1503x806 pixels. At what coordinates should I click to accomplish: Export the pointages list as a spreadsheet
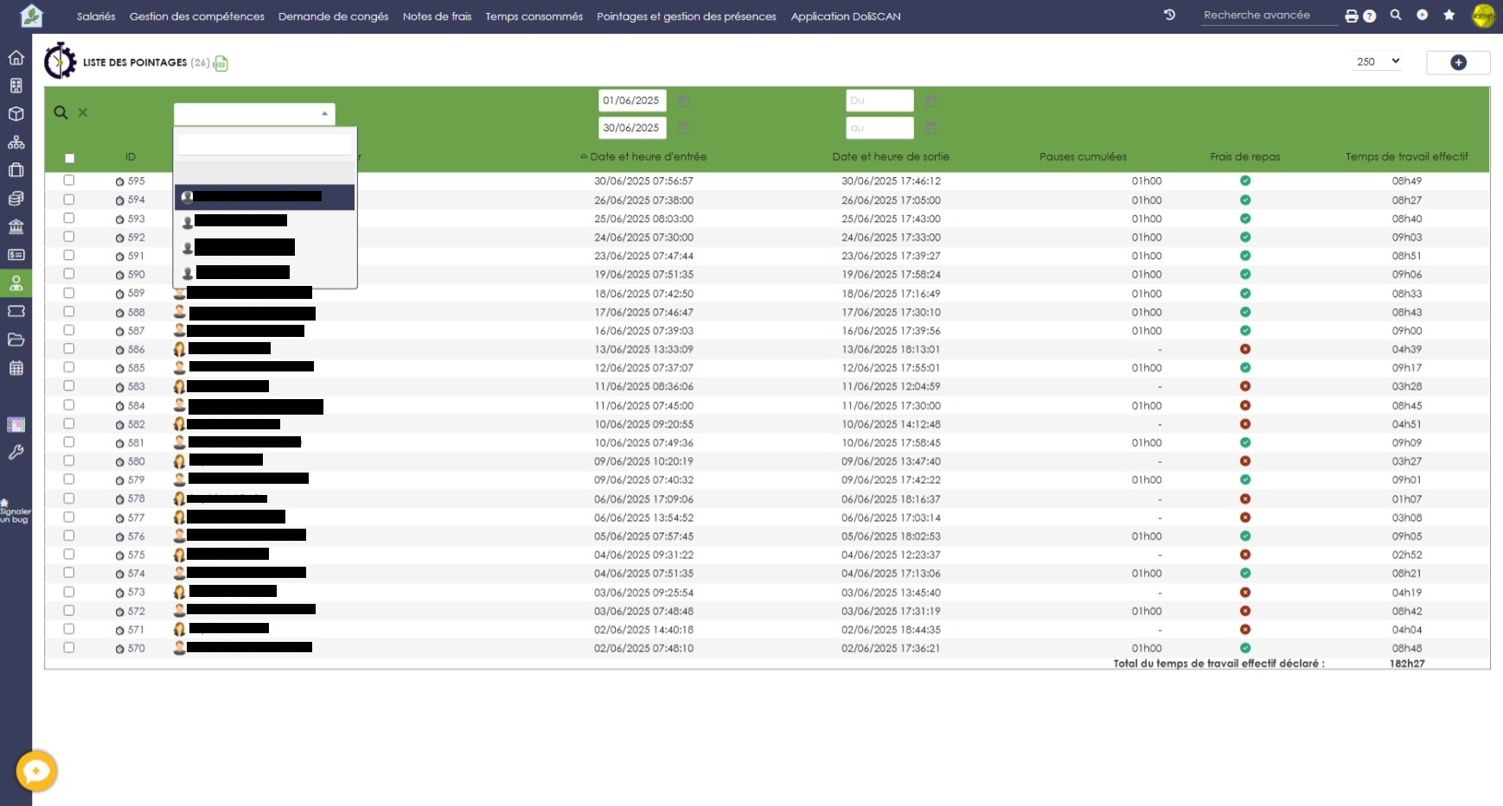221,63
